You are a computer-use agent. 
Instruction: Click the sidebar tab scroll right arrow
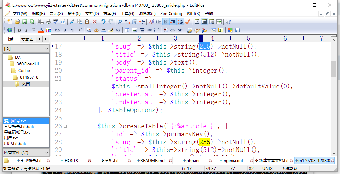point(46,39)
